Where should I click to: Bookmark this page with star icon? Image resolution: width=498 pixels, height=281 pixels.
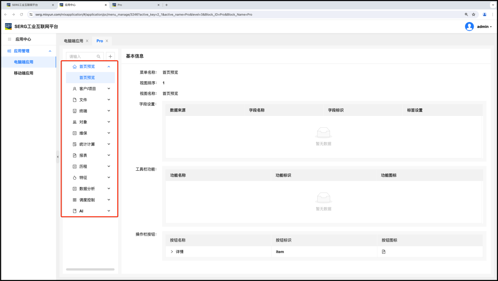pos(474,15)
